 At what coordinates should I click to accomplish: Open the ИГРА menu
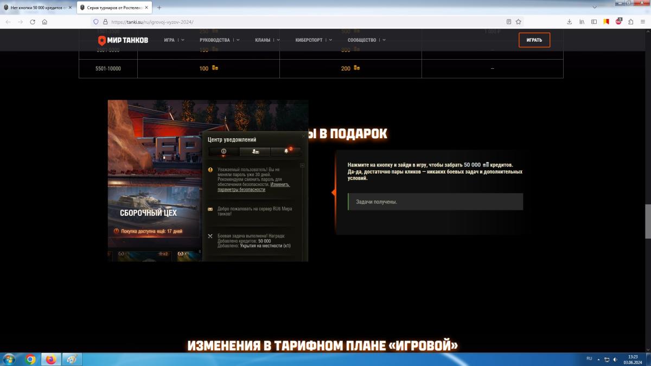169,40
